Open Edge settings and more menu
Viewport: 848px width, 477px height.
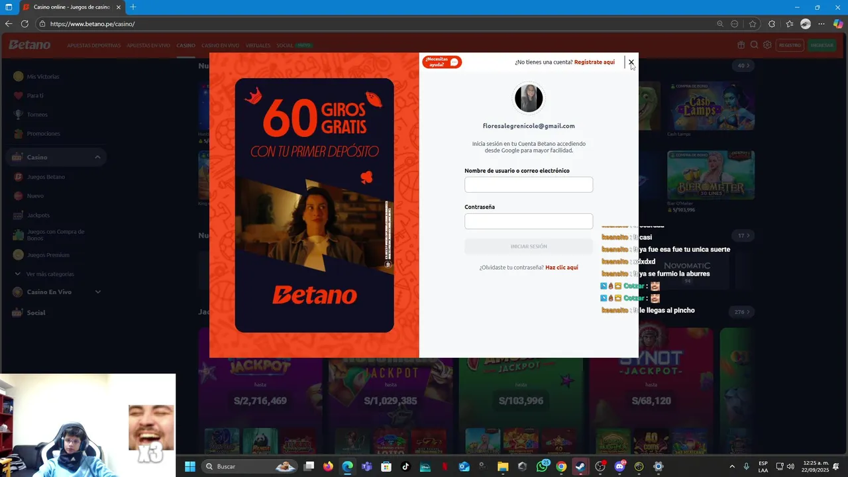pos(821,24)
